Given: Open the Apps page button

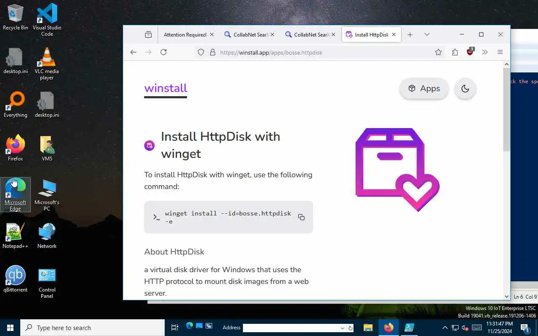Looking at the screenshot, I should (x=424, y=89).
